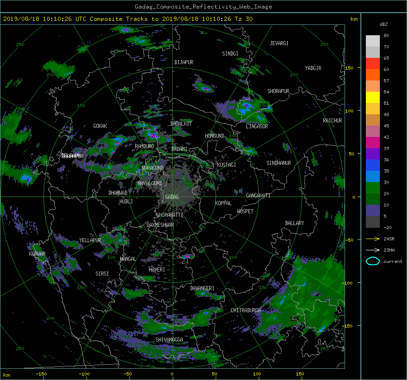
Task: Click the yellow 24SR arrow legend icon
Action: coord(373,239)
